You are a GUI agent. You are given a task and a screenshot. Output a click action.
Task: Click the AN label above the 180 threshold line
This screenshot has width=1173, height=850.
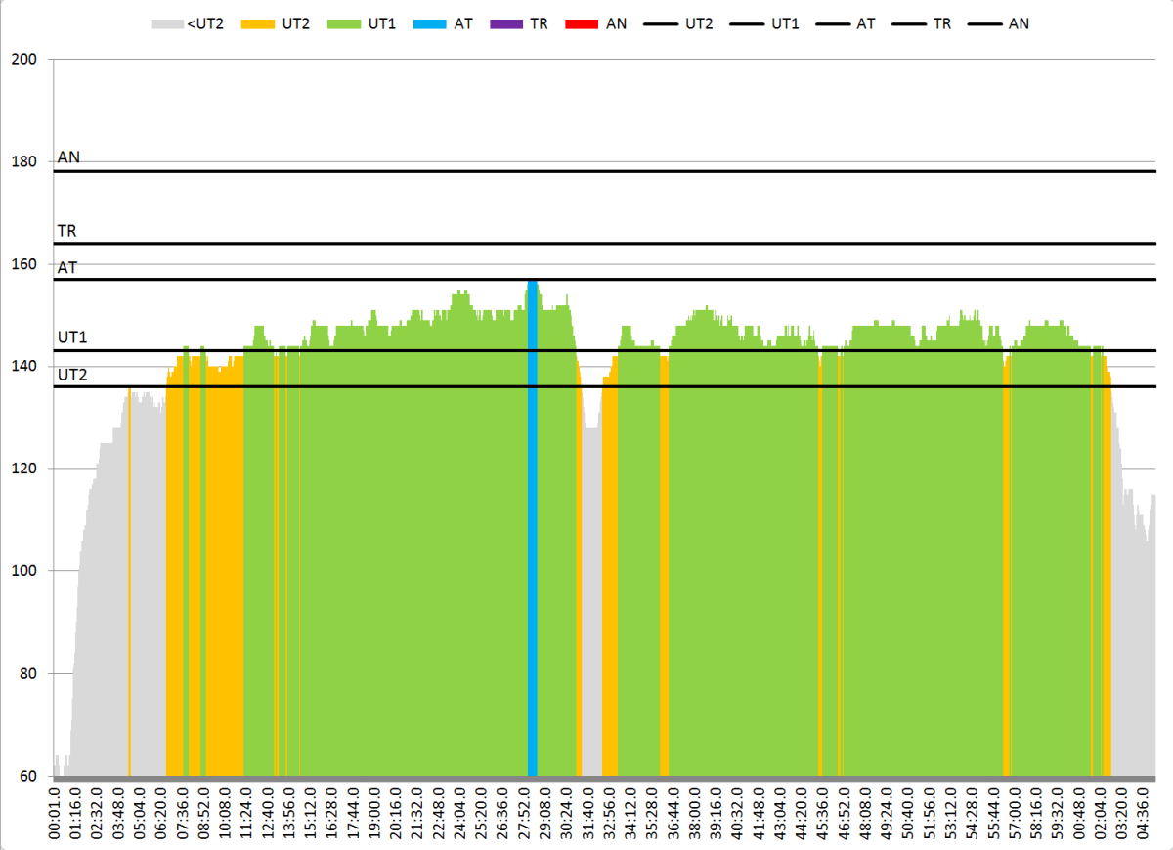(68, 157)
